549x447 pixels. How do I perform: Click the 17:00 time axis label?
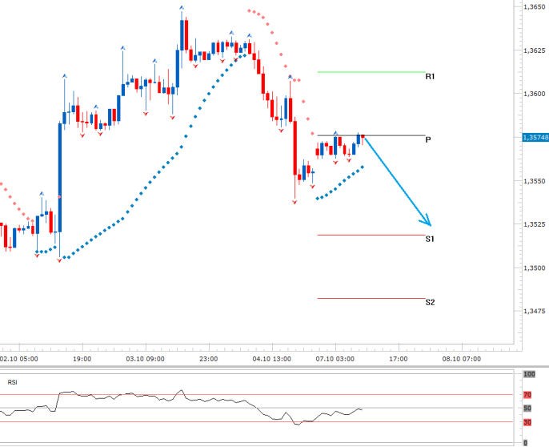coord(399,359)
